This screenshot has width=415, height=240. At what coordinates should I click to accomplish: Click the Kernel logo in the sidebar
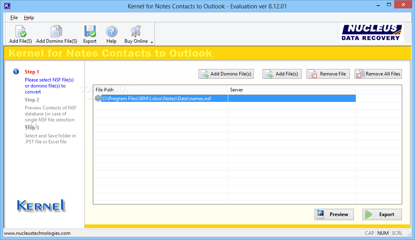coord(41,205)
